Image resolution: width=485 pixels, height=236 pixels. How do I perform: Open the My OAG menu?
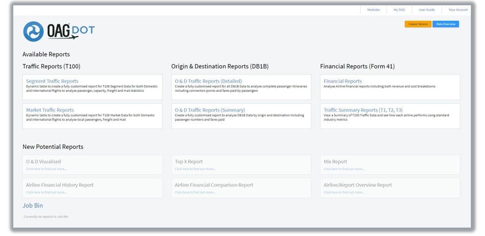(399, 10)
